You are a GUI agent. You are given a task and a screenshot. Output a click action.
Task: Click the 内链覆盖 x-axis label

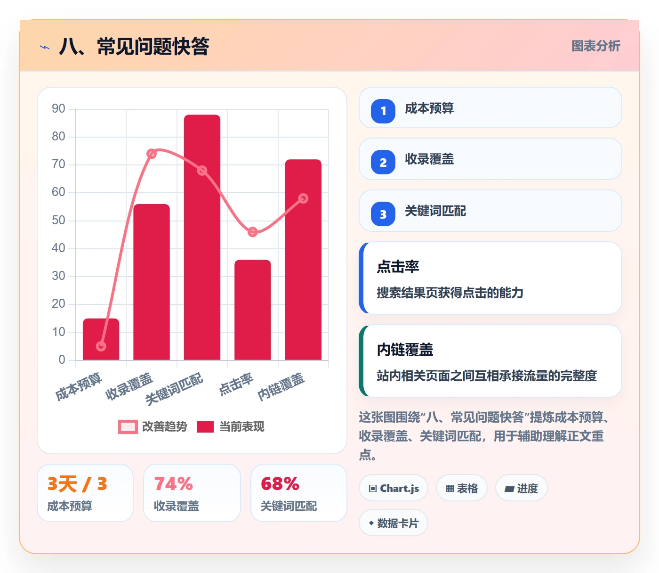click(281, 387)
